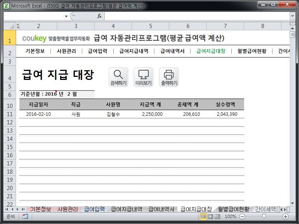Click the vertical scrollbar thumb

[x=292, y=35]
